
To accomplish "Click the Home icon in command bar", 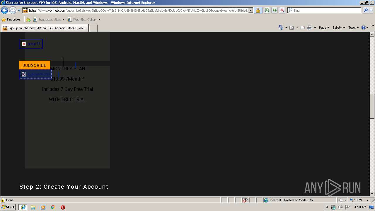I will click(x=281, y=28).
